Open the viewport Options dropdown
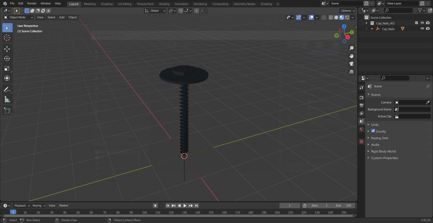Image resolution: width=433 pixels, height=223 pixels. click(x=348, y=11)
